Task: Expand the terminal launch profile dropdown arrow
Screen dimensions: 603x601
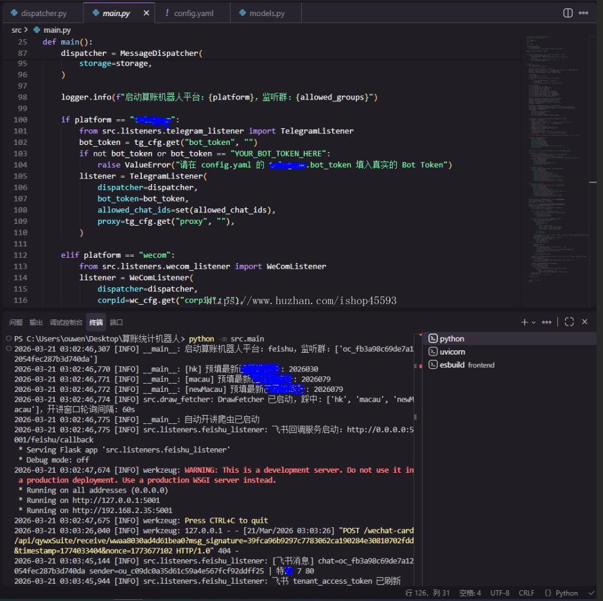Action: point(534,323)
